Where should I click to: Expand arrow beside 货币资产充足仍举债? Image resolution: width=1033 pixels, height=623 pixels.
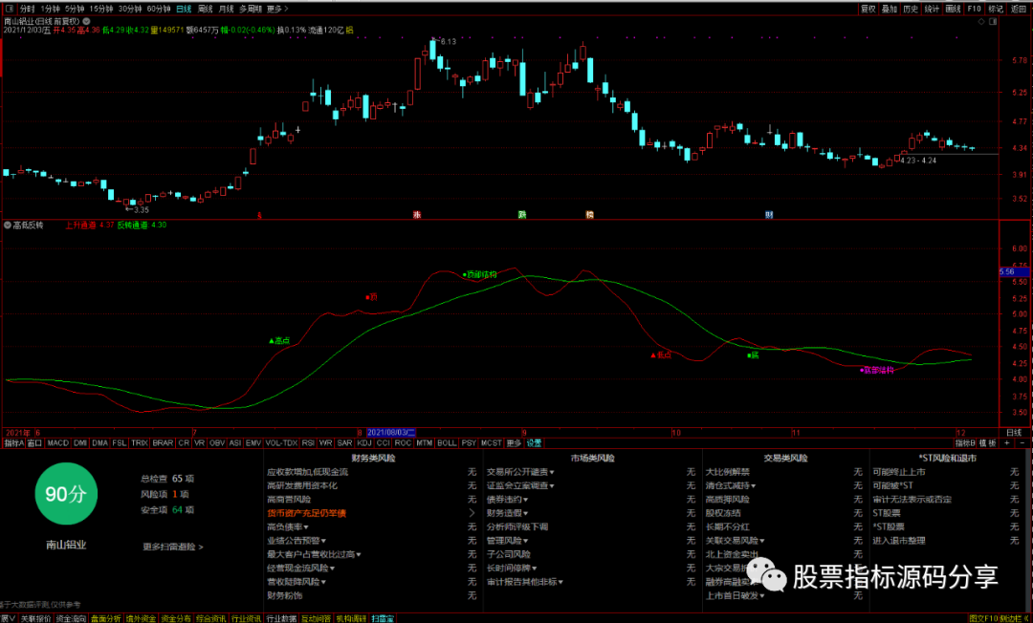coord(472,513)
